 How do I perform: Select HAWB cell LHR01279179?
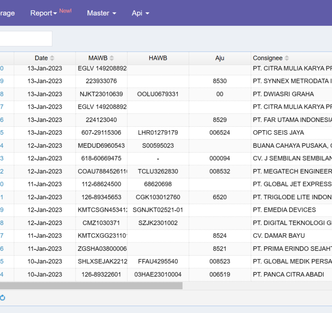pos(158,133)
